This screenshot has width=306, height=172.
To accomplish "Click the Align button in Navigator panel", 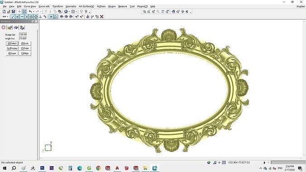I will click(25, 53).
